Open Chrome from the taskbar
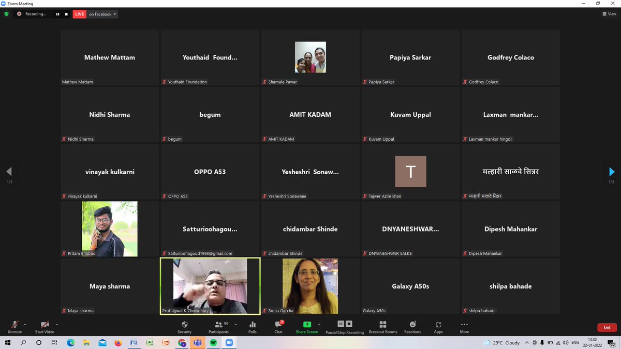 tap(182, 342)
